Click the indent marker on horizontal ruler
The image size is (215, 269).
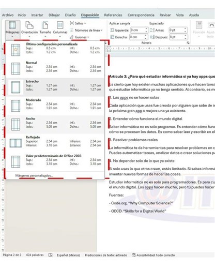click(x=109, y=49)
